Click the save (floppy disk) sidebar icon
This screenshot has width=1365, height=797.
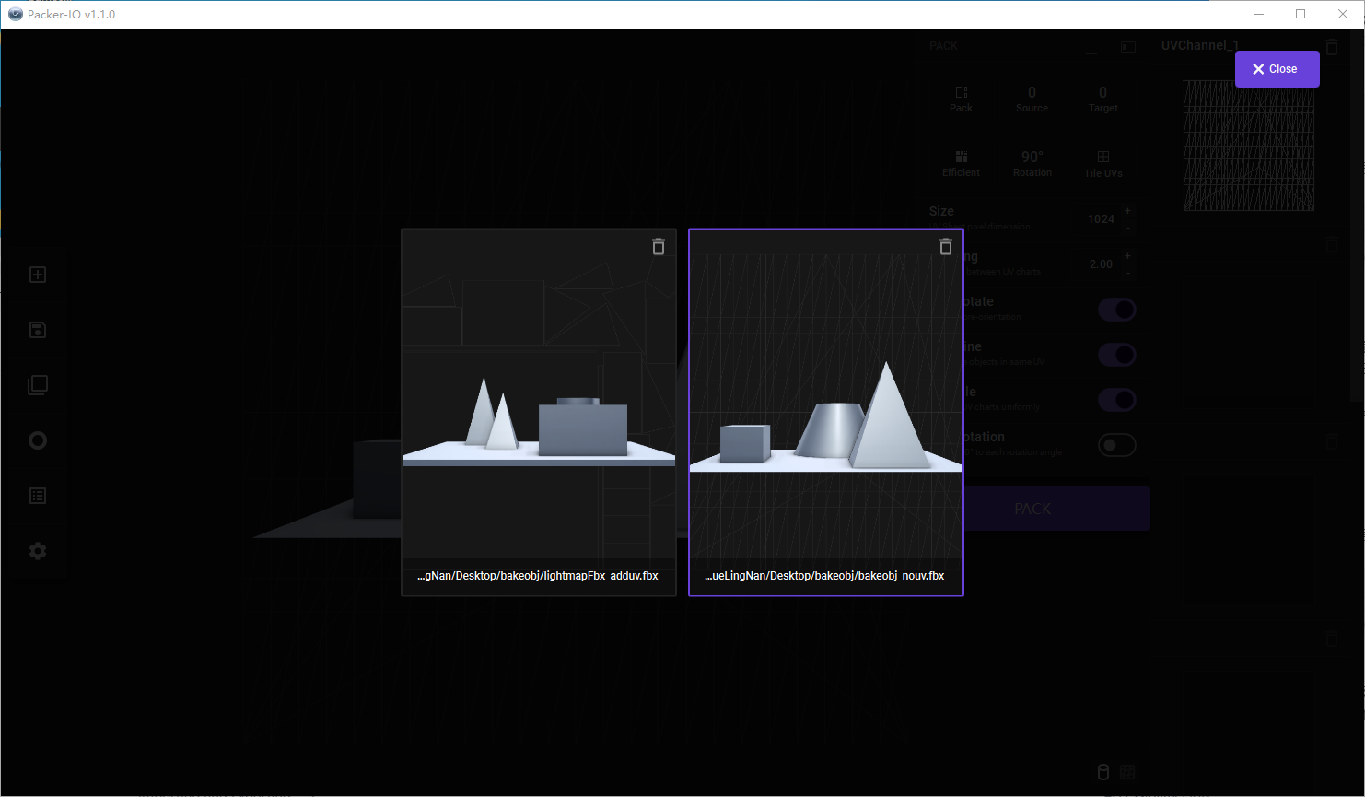click(x=38, y=330)
